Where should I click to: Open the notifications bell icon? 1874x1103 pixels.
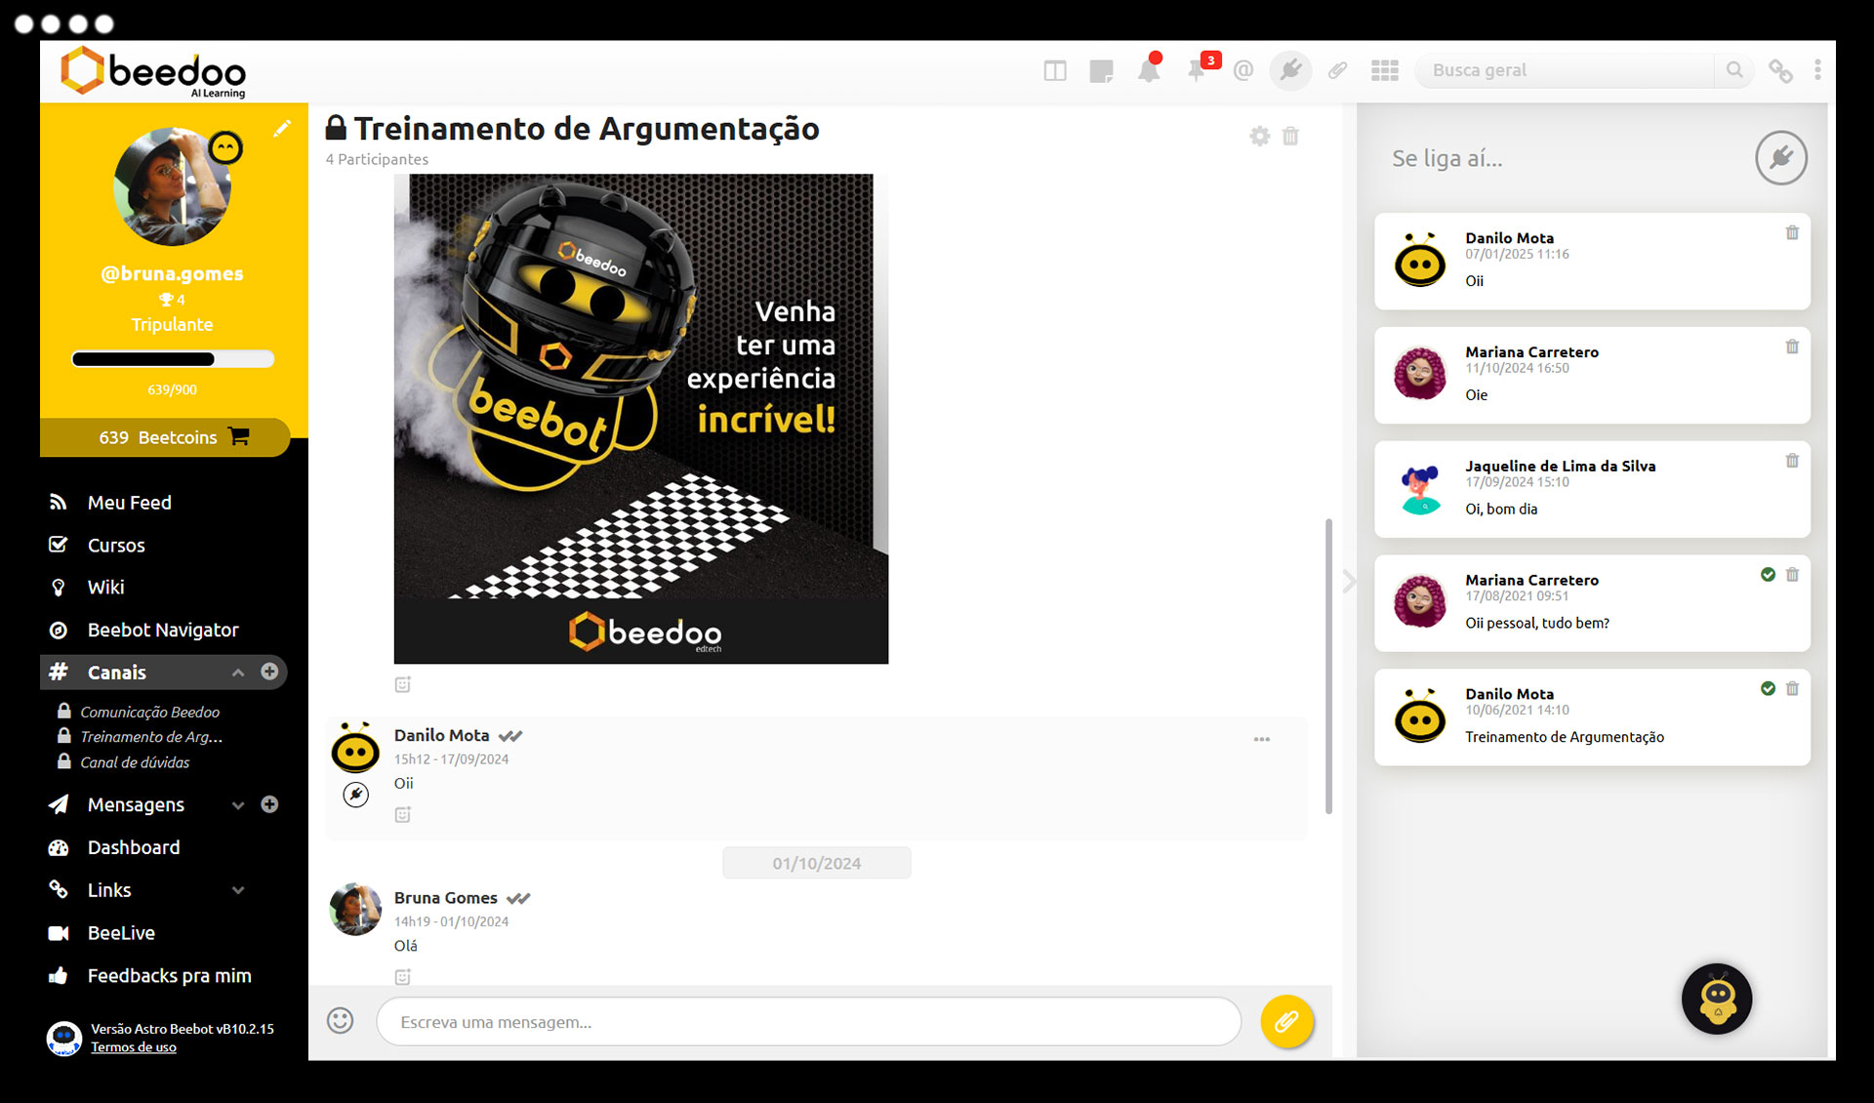(x=1149, y=69)
